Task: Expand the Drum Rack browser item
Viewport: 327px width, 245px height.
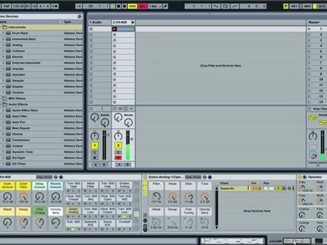Action: [x=3, y=33]
